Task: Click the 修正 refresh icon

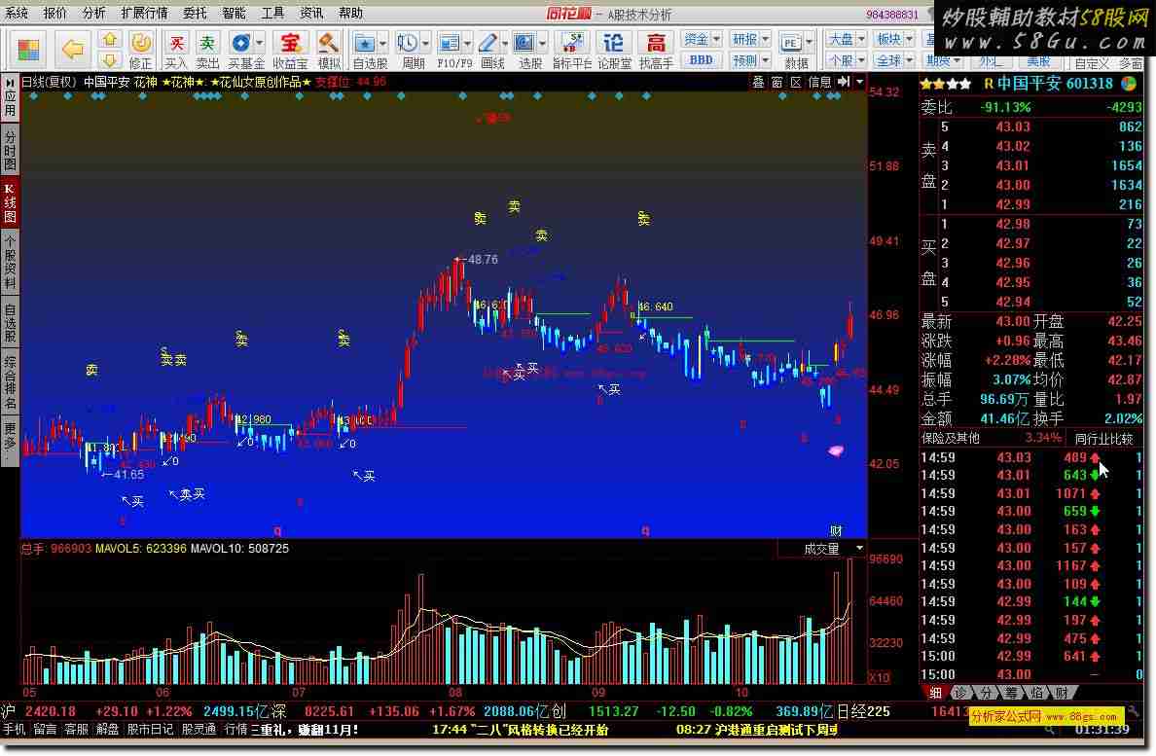Action: click(x=141, y=44)
